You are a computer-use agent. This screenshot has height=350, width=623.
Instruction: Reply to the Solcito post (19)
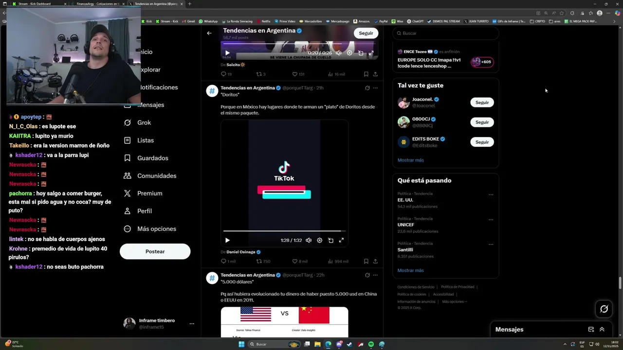(x=226, y=74)
